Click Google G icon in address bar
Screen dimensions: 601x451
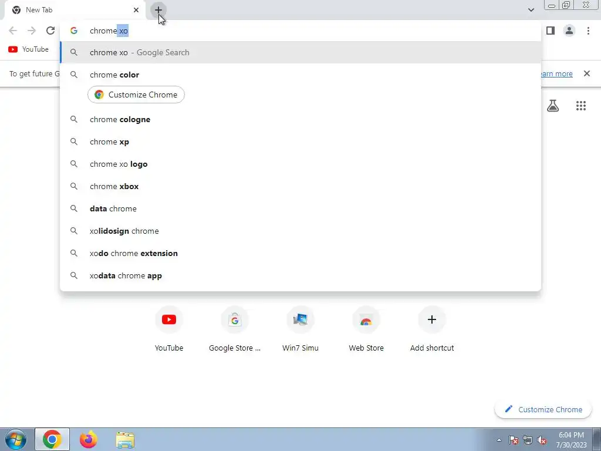pyautogui.click(x=74, y=31)
